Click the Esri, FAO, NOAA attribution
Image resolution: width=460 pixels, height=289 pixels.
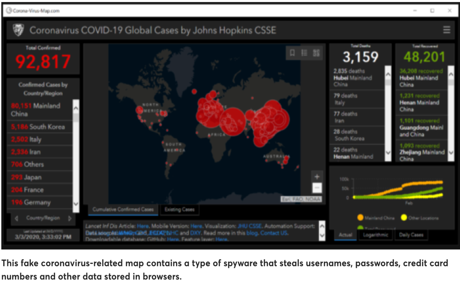click(301, 199)
